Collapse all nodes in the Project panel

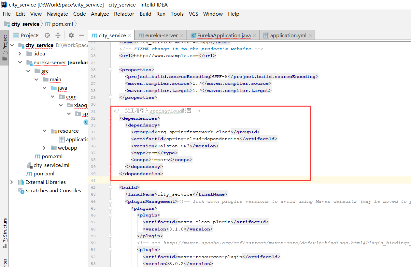tap(58, 35)
